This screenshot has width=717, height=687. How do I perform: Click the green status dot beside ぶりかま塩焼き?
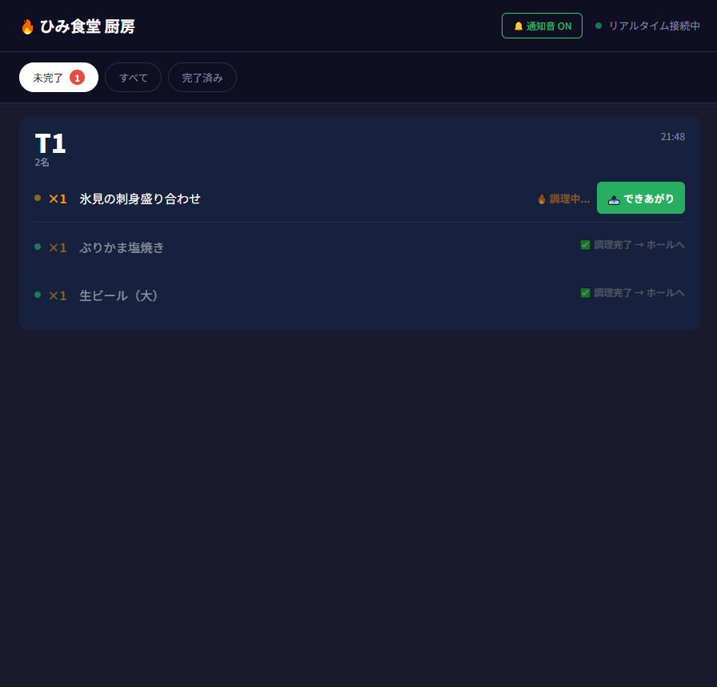coord(38,247)
